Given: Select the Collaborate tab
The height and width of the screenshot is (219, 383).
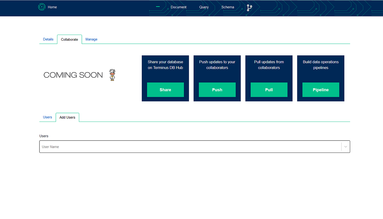Looking at the screenshot, I should pos(69,39).
